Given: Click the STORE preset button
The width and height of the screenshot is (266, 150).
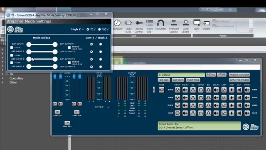Looking at the screenshot, I should point(222,75).
